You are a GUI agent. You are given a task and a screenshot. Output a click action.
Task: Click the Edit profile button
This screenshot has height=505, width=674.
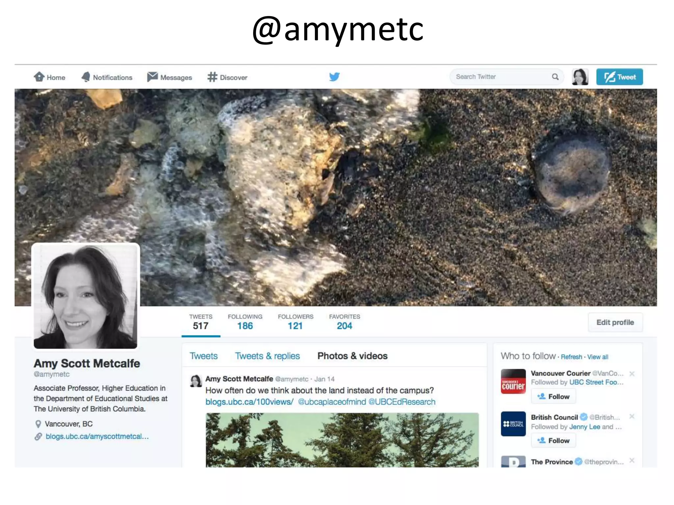[615, 323]
